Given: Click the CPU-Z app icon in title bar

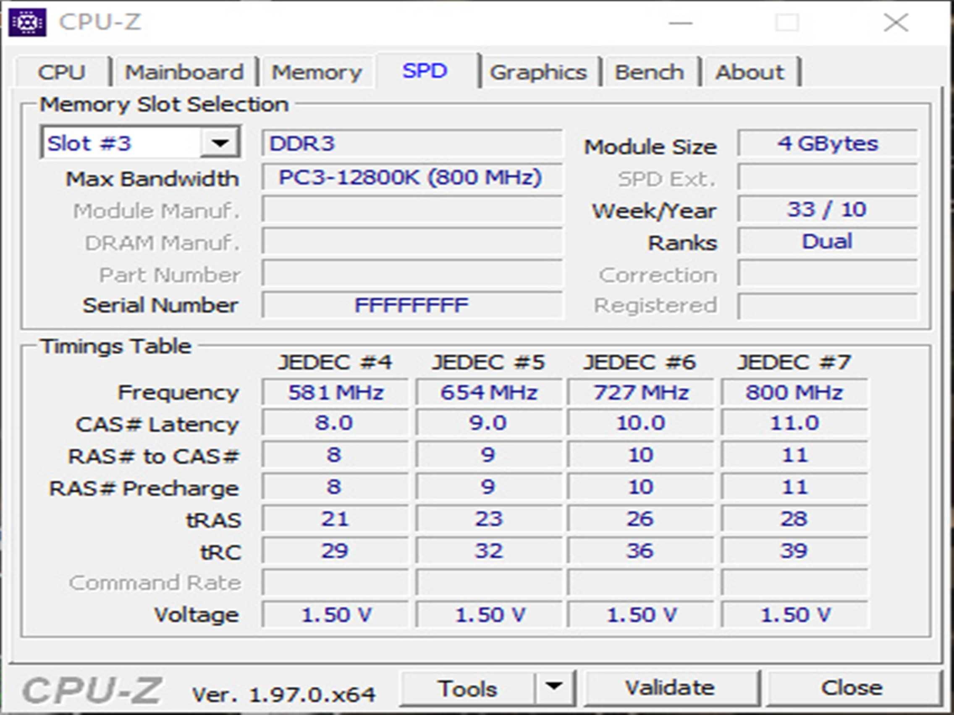Looking at the screenshot, I should [x=27, y=22].
